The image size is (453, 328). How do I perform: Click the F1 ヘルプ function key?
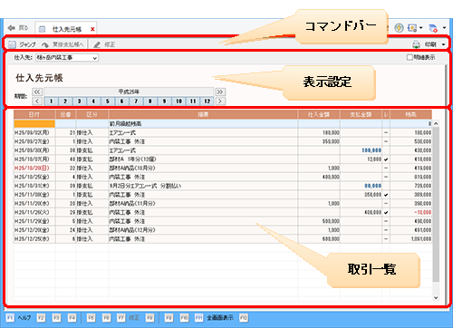[x=18, y=318]
